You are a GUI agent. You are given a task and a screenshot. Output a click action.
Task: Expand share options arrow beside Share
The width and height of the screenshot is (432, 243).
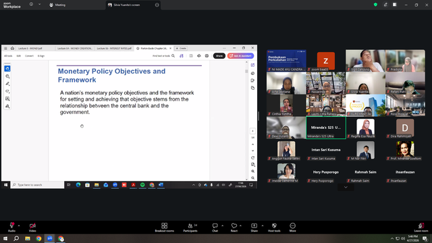click(x=263, y=225)
